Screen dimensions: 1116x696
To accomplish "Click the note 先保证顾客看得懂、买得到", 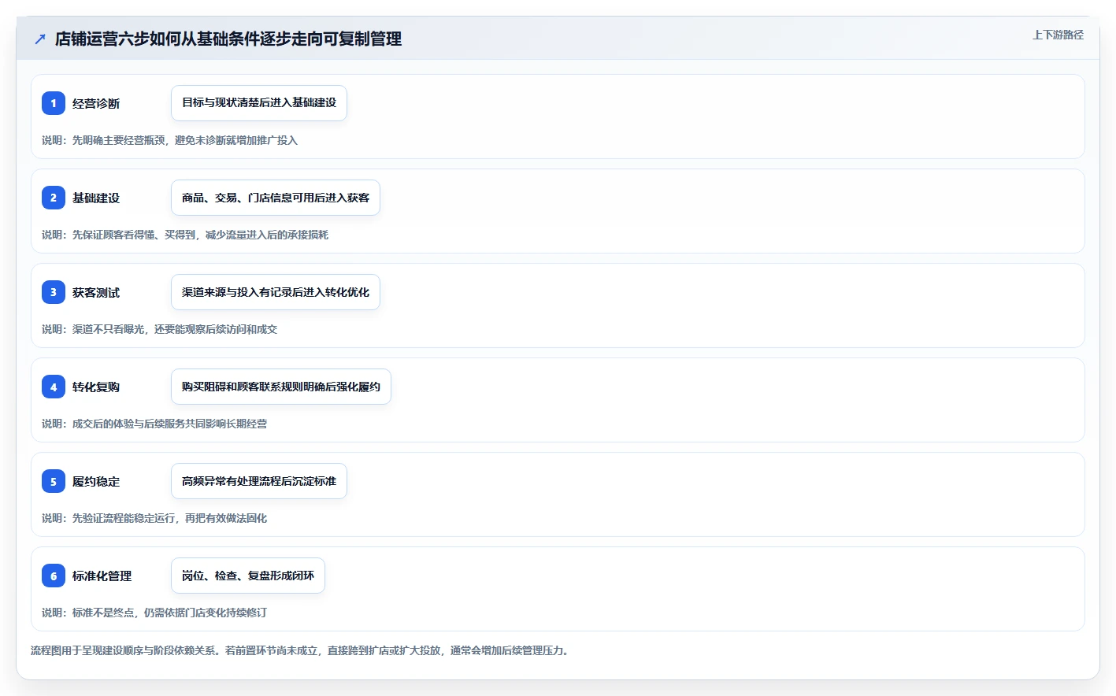I will pyautogui.click(x=185, y=235).
